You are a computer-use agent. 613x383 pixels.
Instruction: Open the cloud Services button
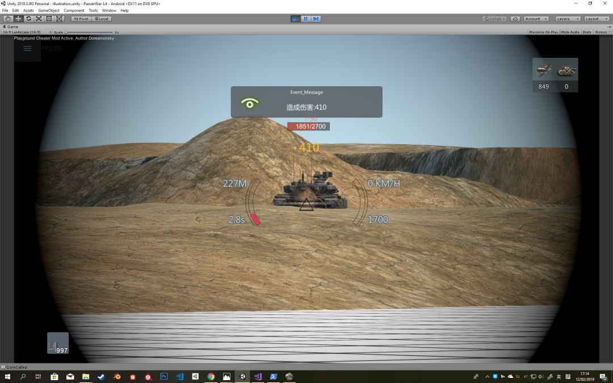pyautogui.click(x=515, y=19)
